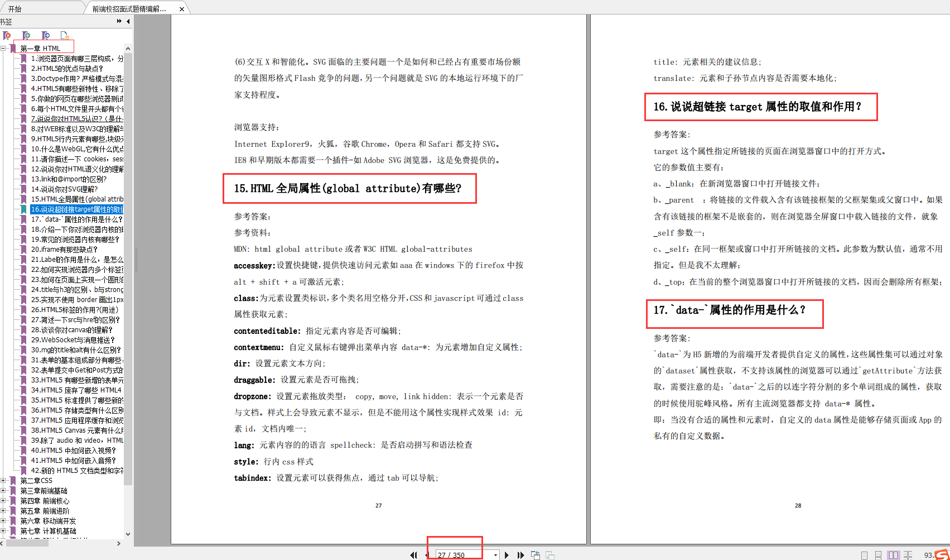Viewport: 950px width, 560px height.
Task: Open bookmark 41.HTML5 中如何嵌入音频?
Action: (73, 461)
